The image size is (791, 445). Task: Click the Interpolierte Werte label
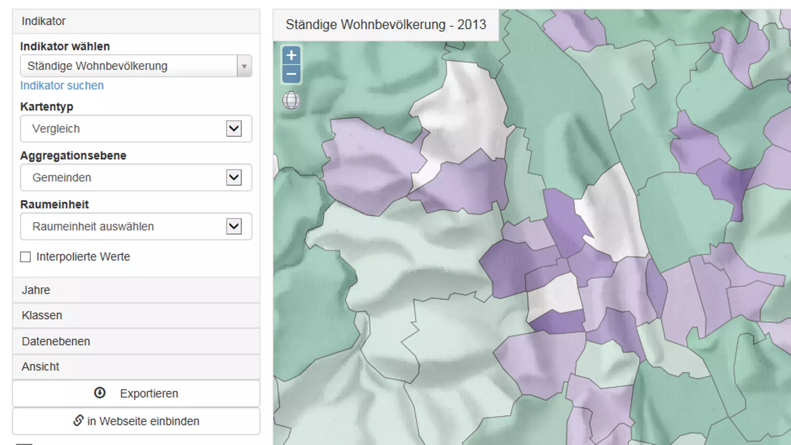click(x=83, y=257)
